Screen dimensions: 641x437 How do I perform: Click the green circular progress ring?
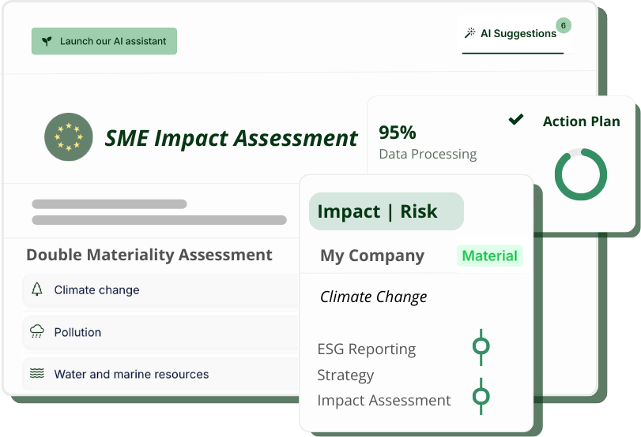[581, 174]
